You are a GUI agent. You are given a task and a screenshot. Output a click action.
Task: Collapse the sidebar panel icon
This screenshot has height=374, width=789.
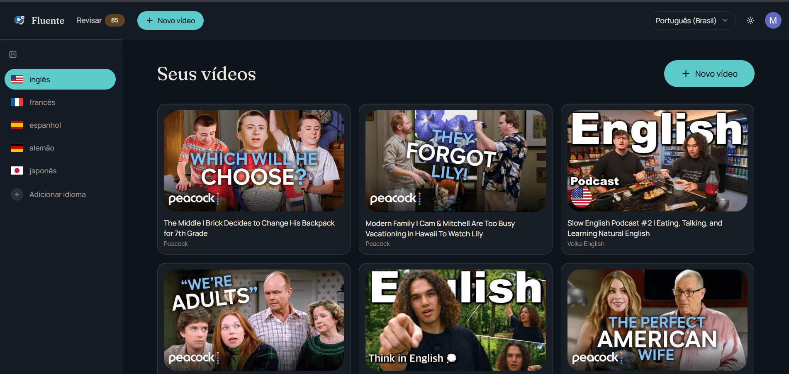point(13,54)
